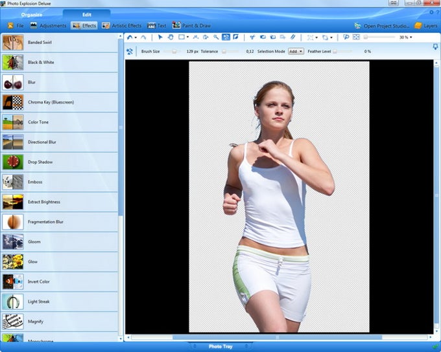Click the Open Project Studio icon

coord(357,26)
